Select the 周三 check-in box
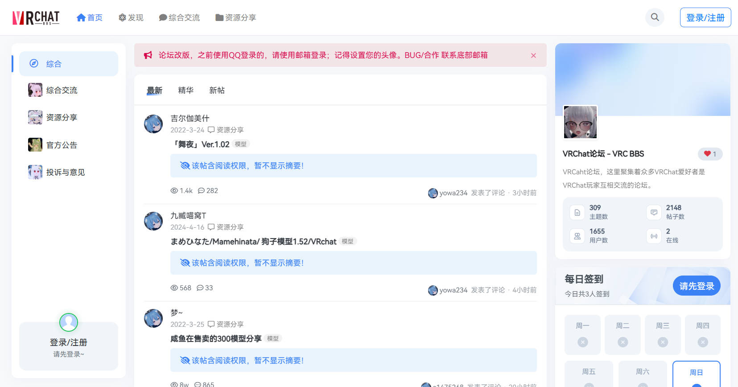The height and width of the screenshot is (387, 738). coord(663,334)
